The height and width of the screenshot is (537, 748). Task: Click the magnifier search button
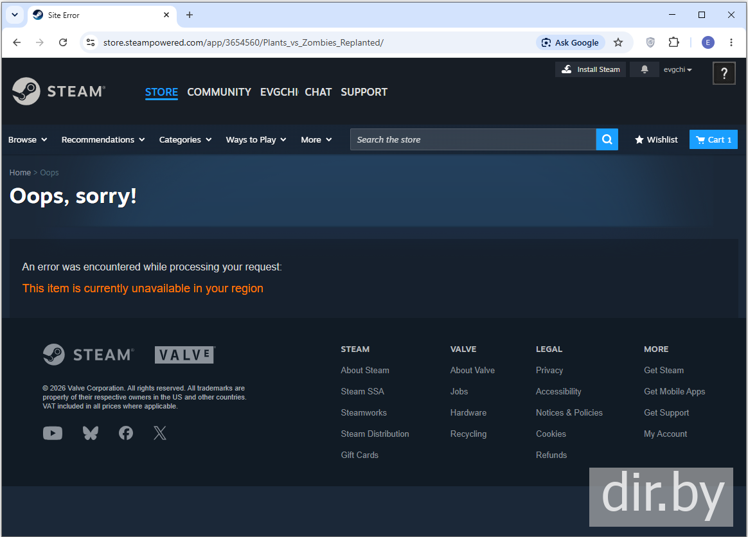coord(607,139)
